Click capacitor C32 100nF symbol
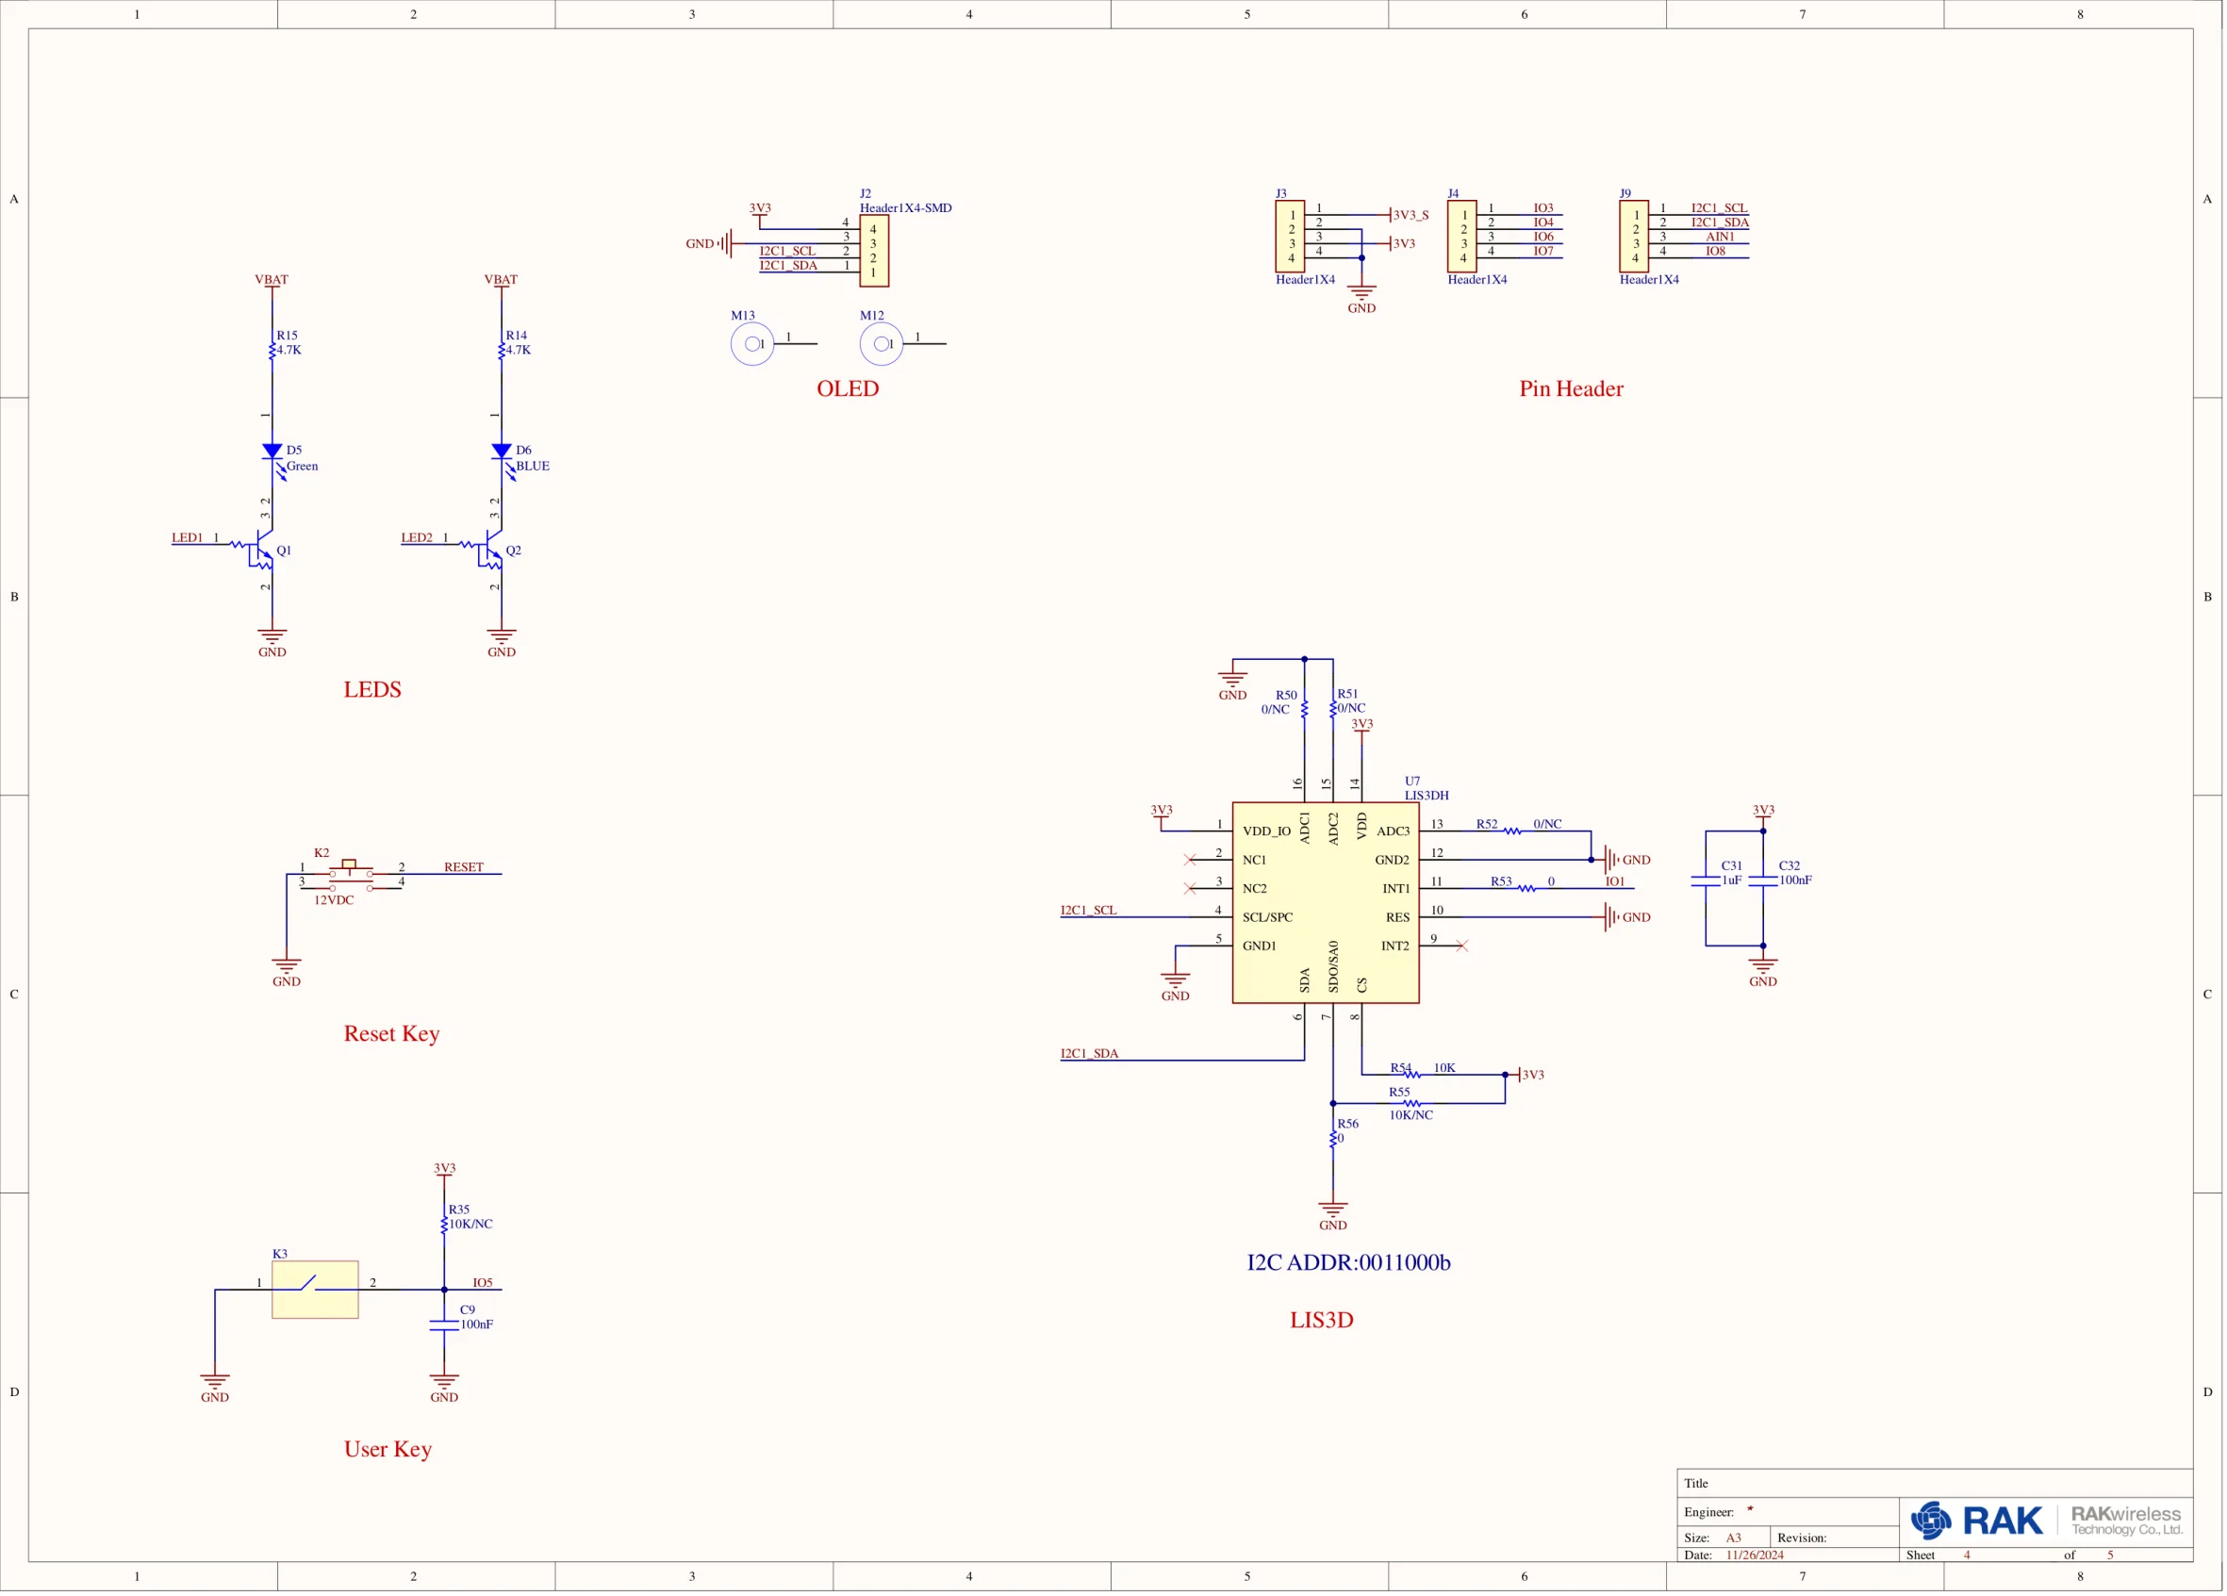This screenshot has width=2227, height=1596. pos(1763,881)
